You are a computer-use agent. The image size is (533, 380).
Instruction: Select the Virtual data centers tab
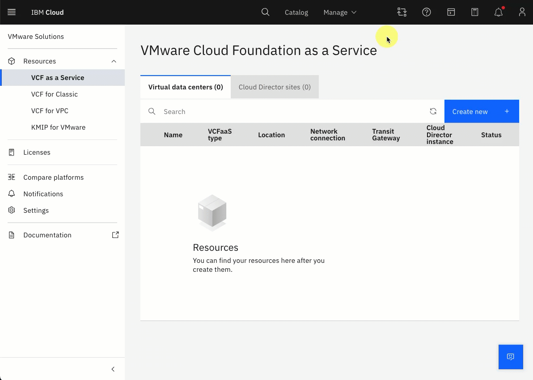click(x=186, y=87)
